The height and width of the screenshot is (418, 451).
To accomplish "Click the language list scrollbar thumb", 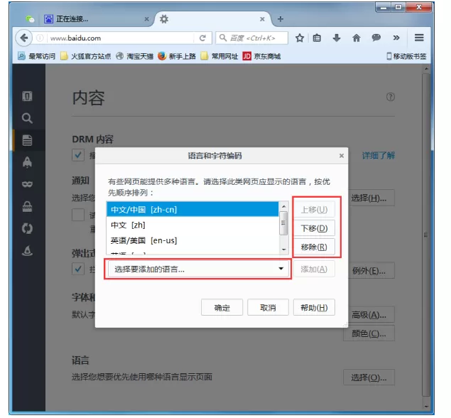I will point(283,223).
